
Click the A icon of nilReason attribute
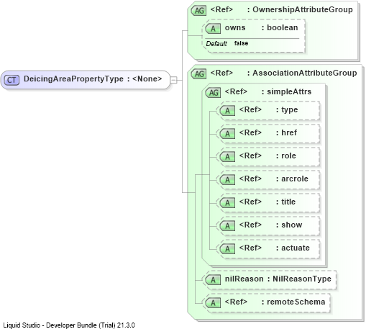213,280
